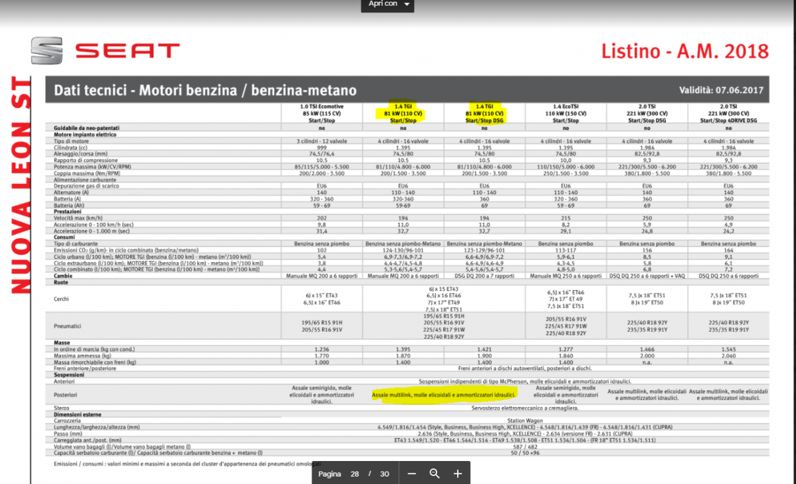
Task: Click the "Passo (mm)" row label
Action: [67, 434]
